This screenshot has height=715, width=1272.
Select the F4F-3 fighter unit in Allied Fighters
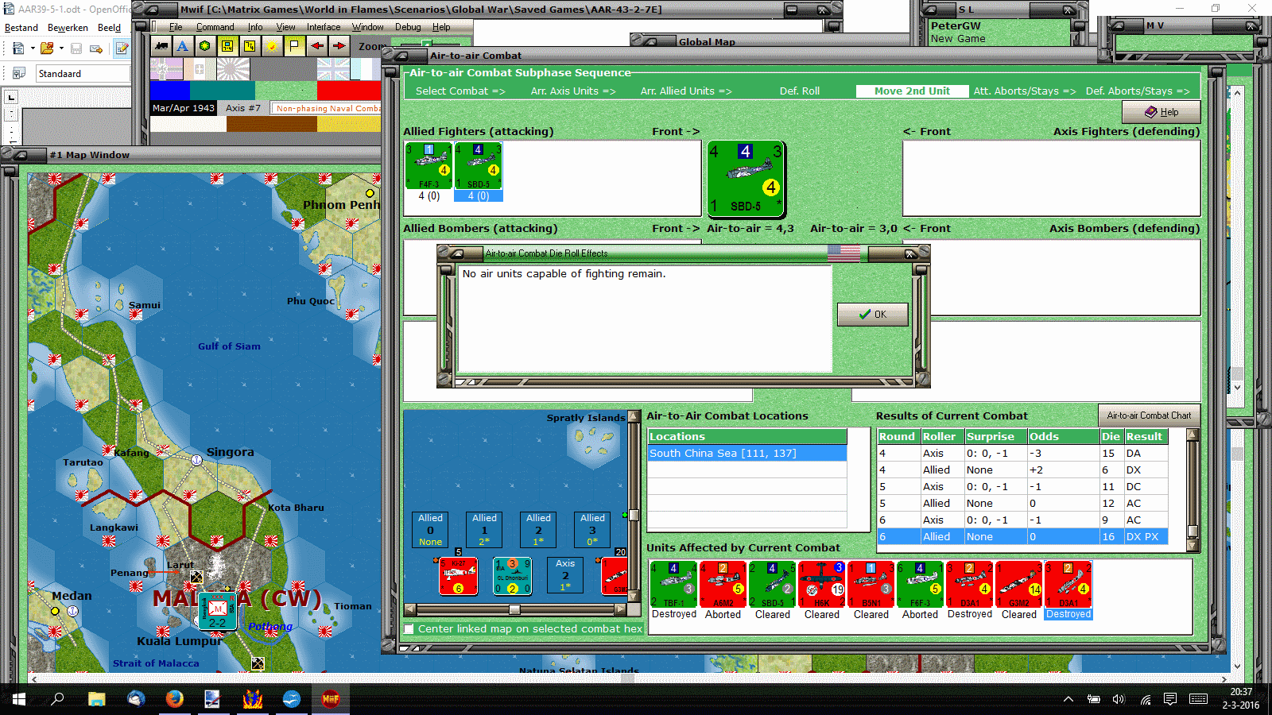(429, 166)
